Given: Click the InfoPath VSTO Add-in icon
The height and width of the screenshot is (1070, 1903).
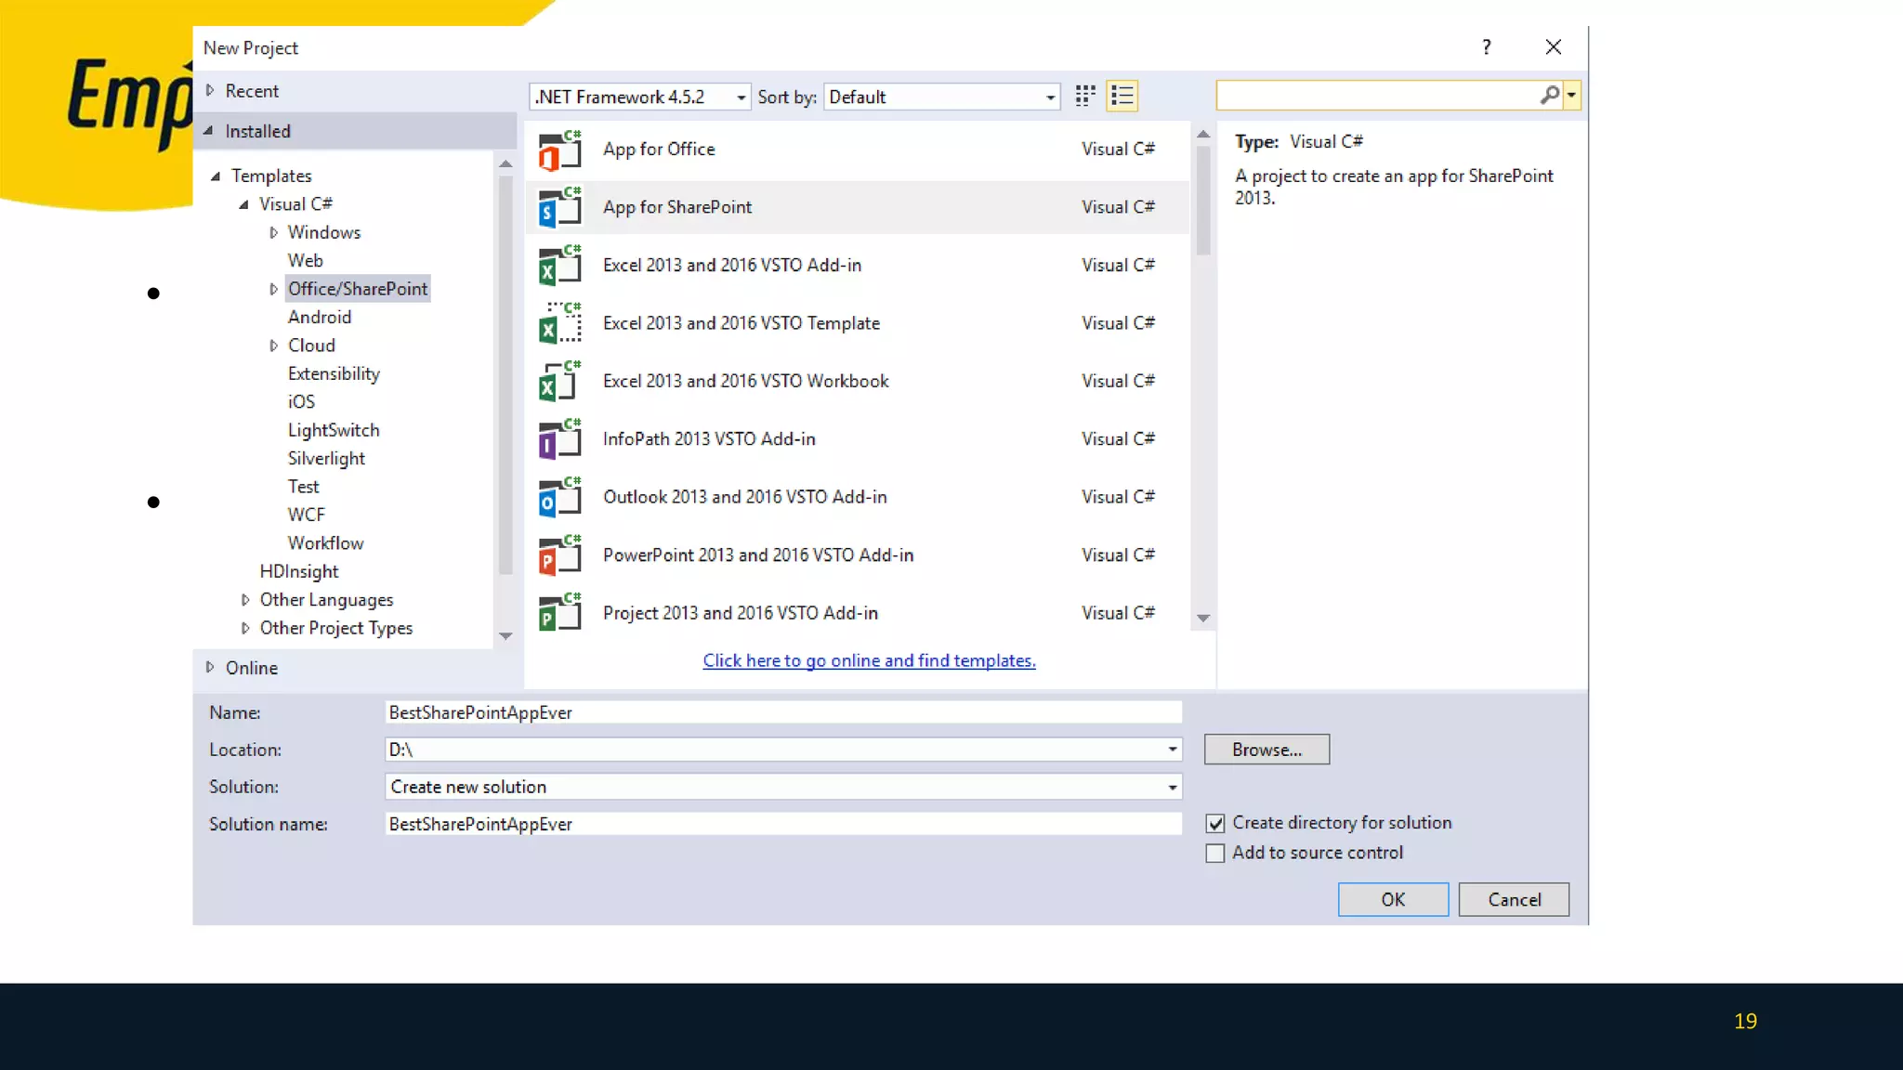Looking at the screenshot, I should click(560, 440).
